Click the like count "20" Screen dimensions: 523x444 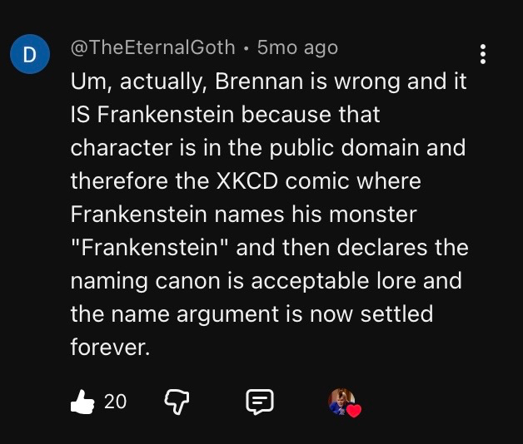pos(116,402)
